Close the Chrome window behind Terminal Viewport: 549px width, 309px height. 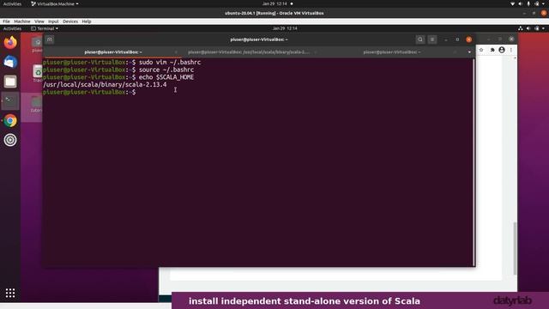click(511, 39)
